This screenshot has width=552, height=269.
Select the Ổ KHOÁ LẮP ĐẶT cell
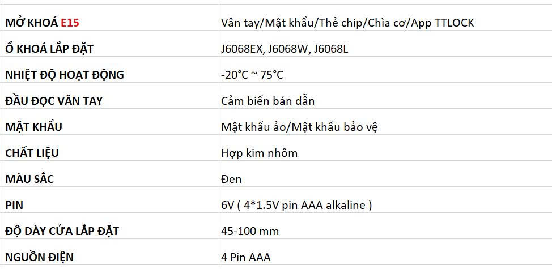(49, 49)
